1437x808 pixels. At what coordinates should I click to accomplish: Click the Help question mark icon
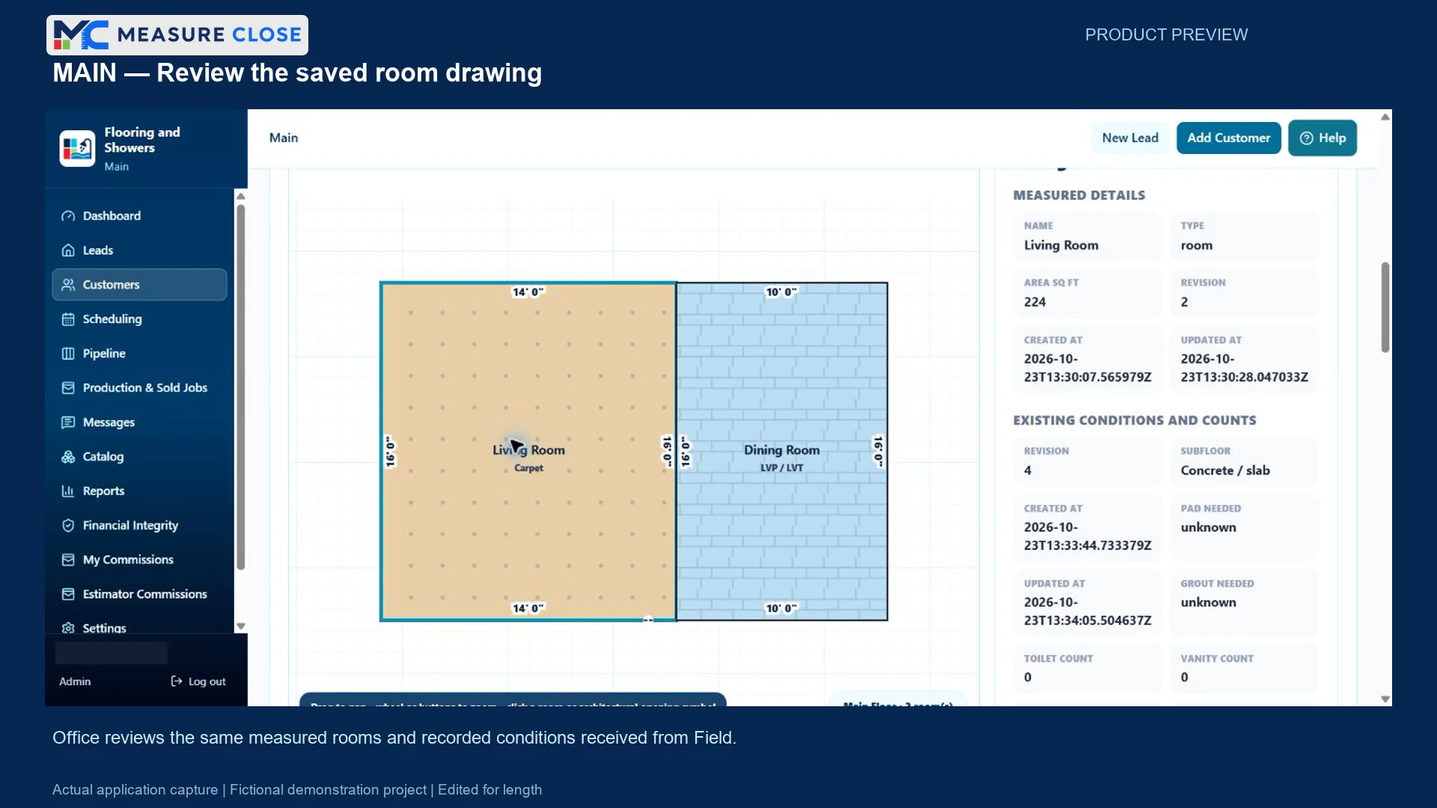pos(1307,138)
